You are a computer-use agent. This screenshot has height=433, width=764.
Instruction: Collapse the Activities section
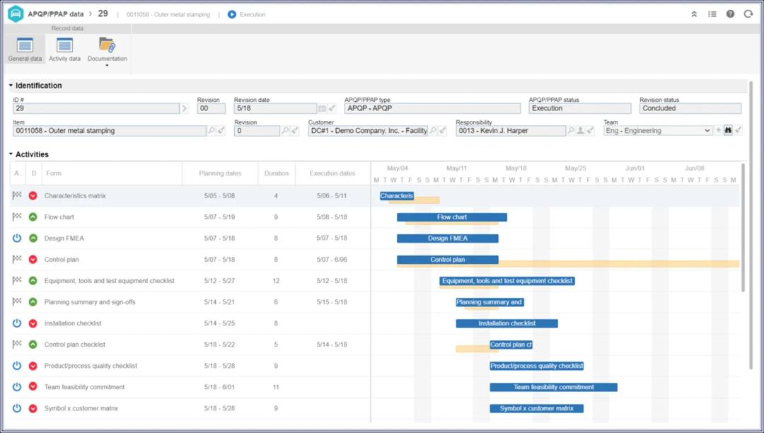click(x=11, y=154)
